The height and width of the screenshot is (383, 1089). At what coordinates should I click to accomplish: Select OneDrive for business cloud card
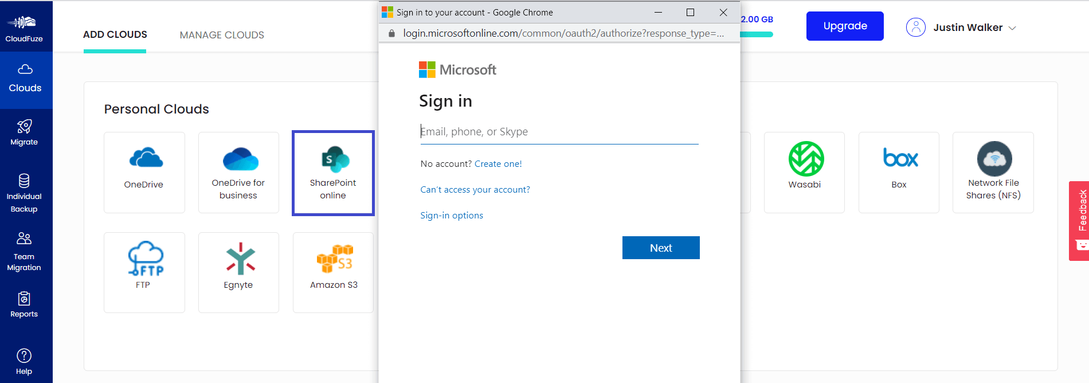pos(238,173)
